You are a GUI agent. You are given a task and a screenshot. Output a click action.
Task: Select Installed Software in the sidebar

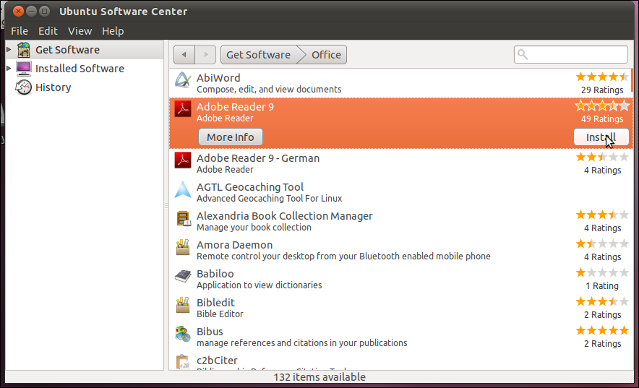85,69
